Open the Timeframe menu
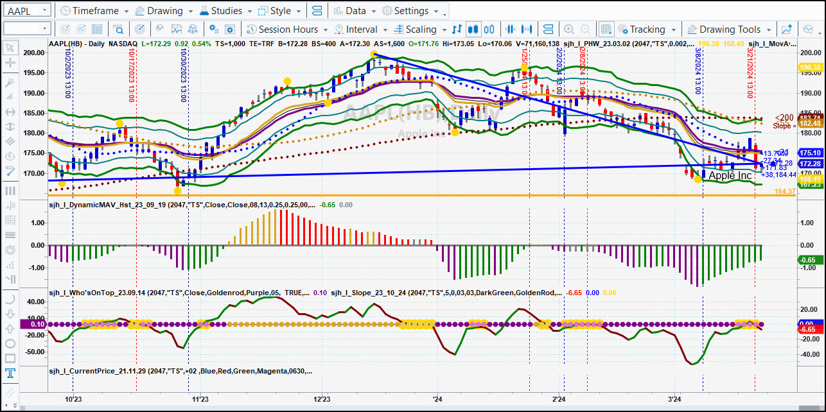Viewport: 826px width, 412px height. pyautogui.click(x=94, y=11)
